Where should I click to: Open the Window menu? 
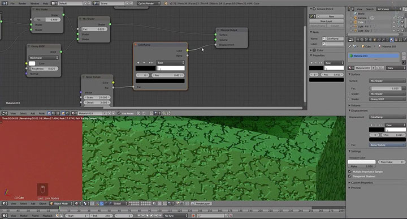[35, 3]
